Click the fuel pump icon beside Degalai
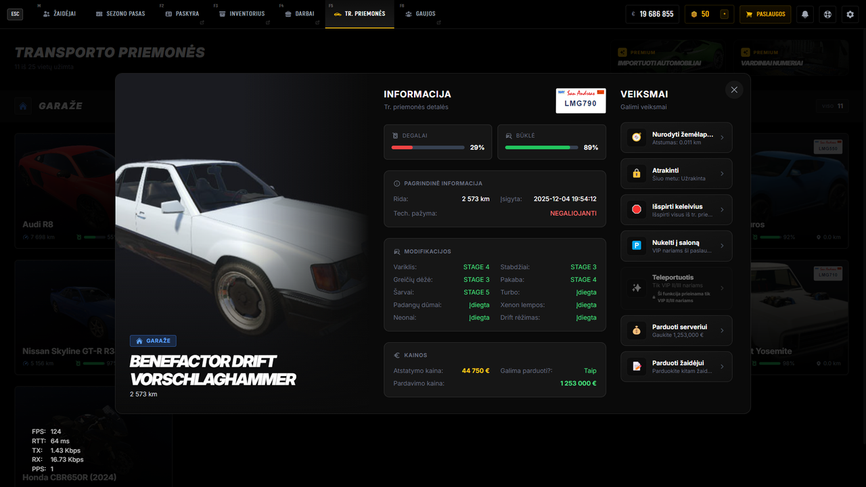The image size is (866, 487). point(396,135)
